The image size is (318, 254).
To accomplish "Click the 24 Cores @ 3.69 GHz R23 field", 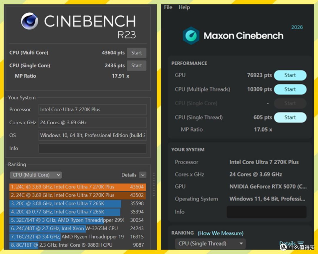I will [92, 123].
